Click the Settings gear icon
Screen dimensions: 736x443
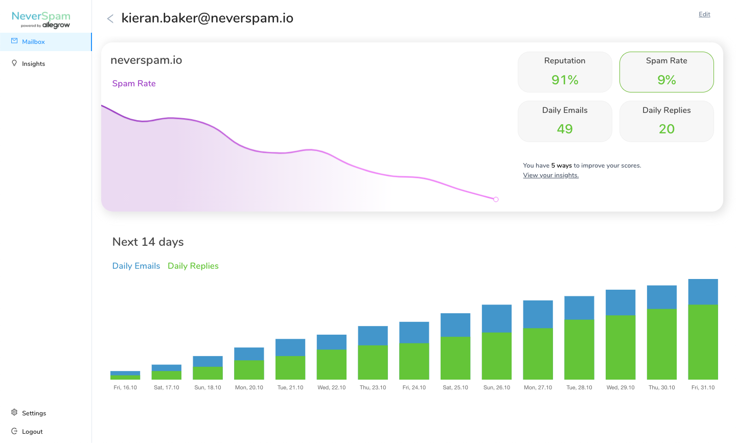click(x=14, y=412)
